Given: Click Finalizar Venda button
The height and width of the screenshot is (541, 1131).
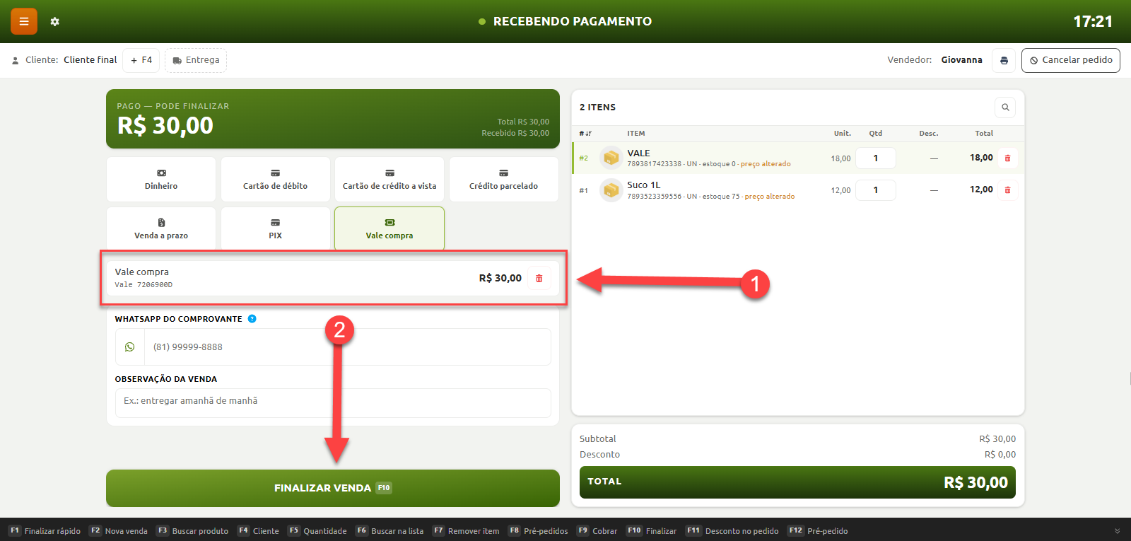Looking at the screenshot, I should pos(333,488).
